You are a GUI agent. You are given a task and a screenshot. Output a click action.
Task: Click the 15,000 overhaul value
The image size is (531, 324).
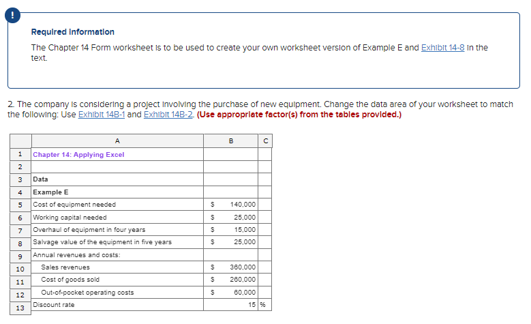pyautogui.click(x=230, y=230)
